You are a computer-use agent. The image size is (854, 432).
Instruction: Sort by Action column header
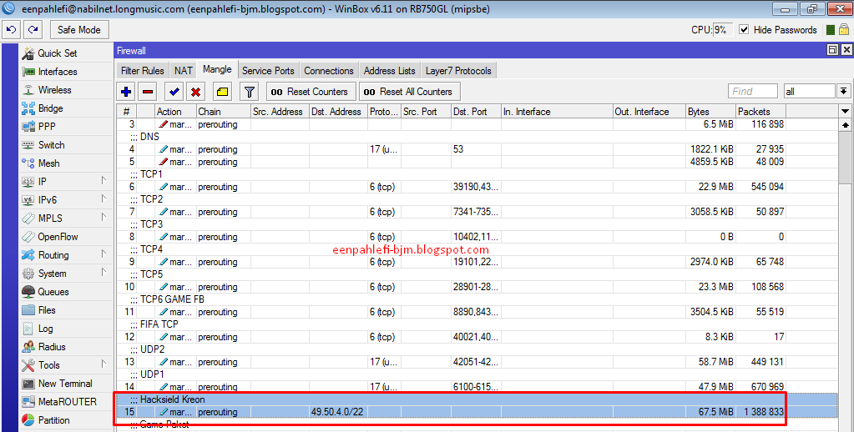(175, 112)
